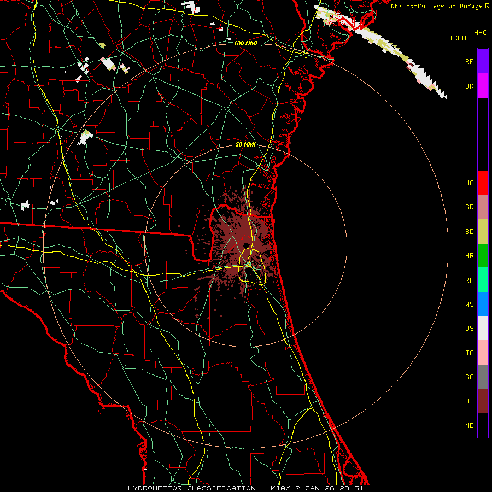The width and height of the screenshot is (492, 492).
Task: Pick the RA light green swatch
Action: [483, 280]
